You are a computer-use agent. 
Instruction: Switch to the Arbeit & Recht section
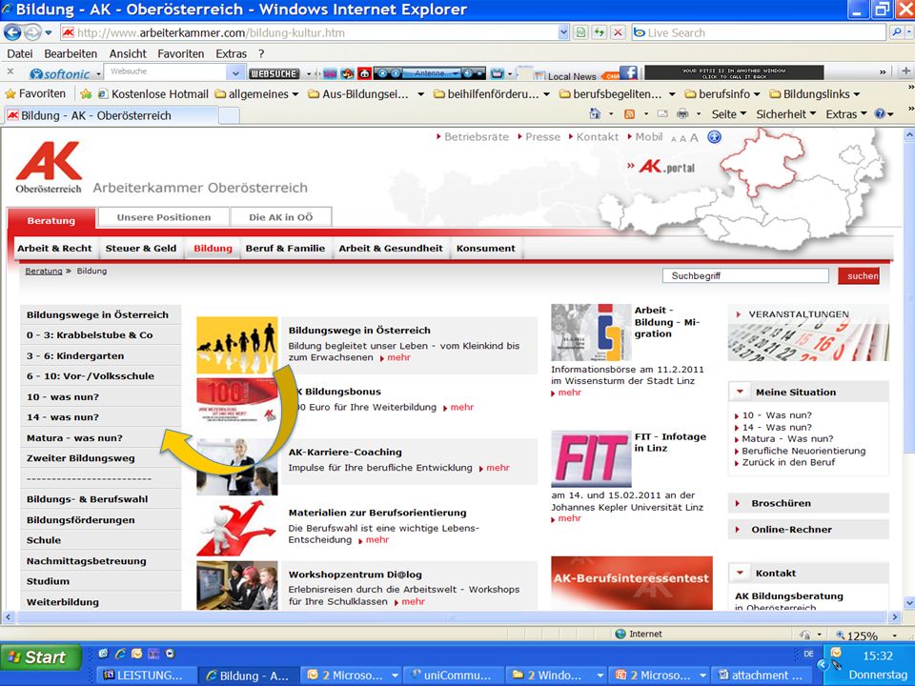(54, 248)
